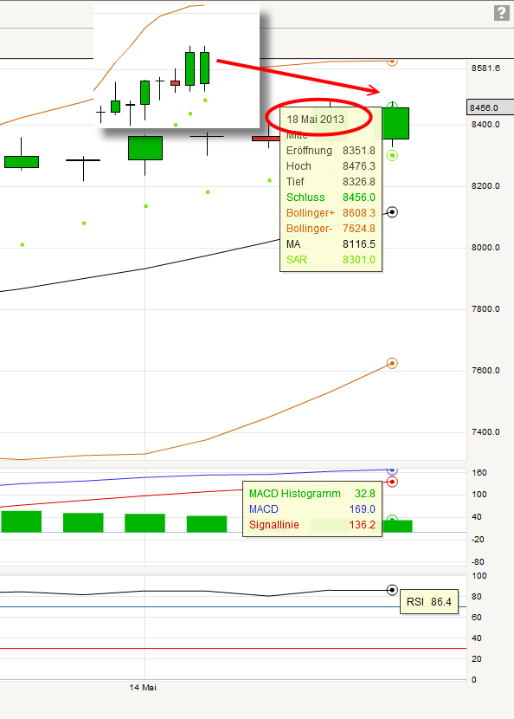Click the black MA line end marker

pyautogui.click(x=392, y=212)
